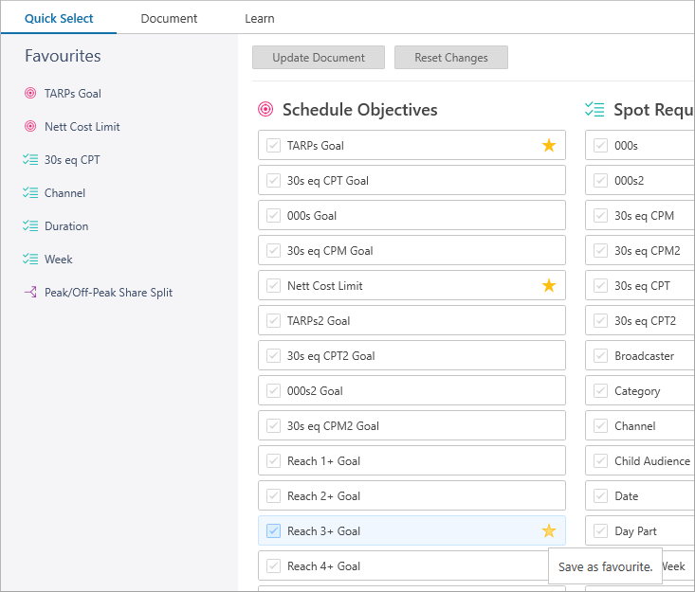
Task: Click the checklist icon beside Duration favourite
Action: coord(30,225)
